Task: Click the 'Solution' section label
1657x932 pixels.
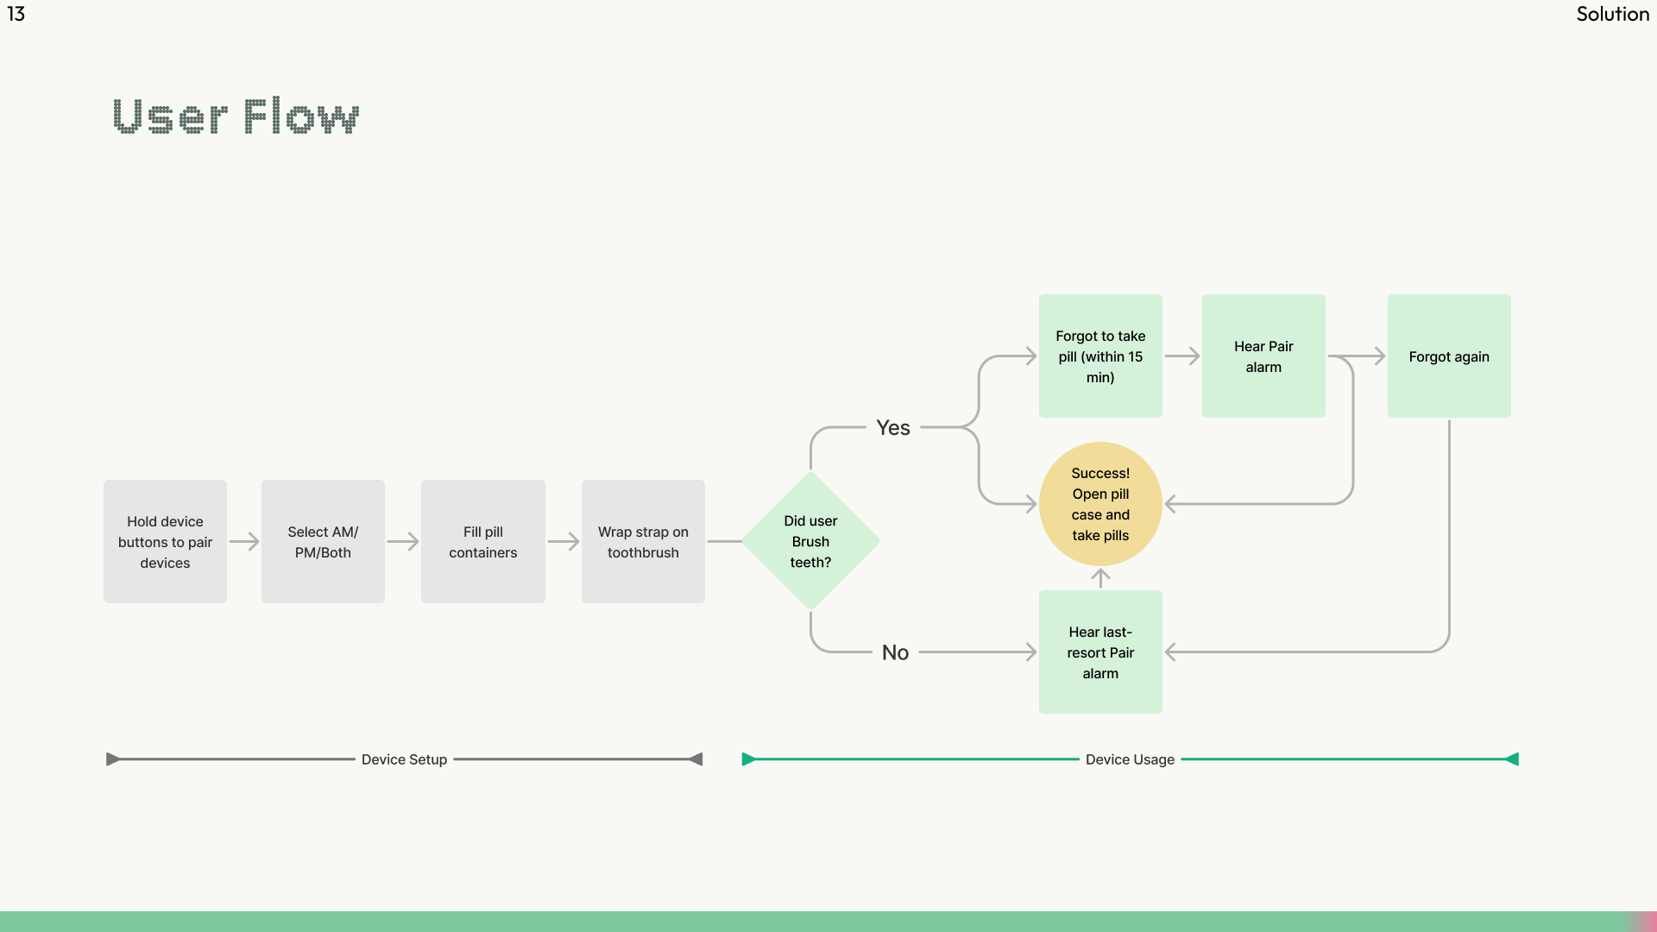Action: point(1612,14)
